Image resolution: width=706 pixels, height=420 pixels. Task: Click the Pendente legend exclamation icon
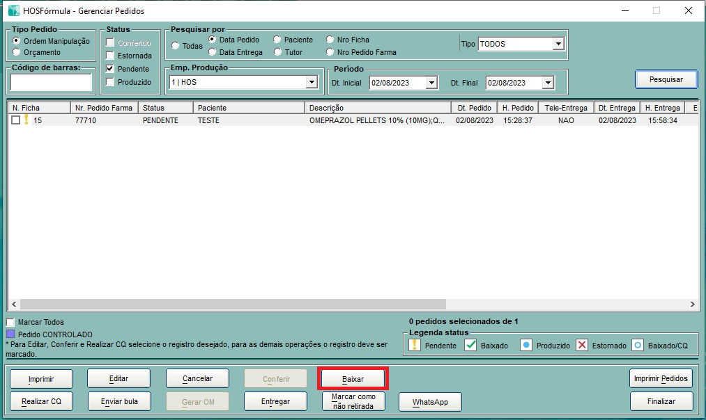(415, 346)
